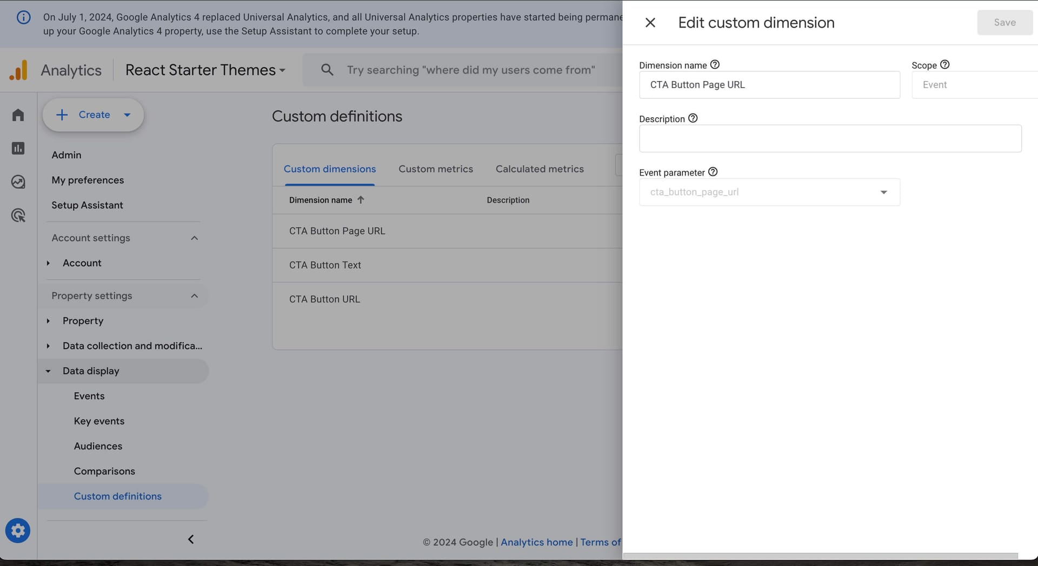
Task: Switch to the Calculated metrics tab
Action: pyautogui.click(x=539, y=169)
